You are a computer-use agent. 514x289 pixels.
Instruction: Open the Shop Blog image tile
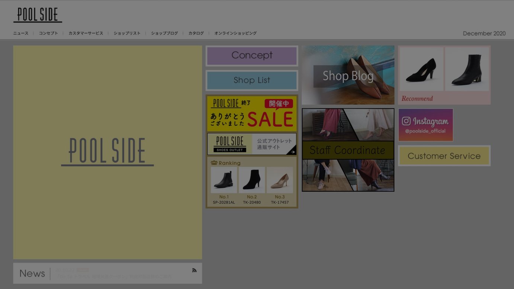click(348, 75)
